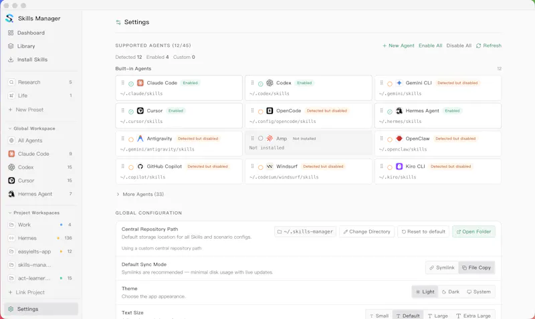The width and height of the screenshot is (535, 319).
Task: Click the easyielts-app project folder icon
Action: pos(11,251)
